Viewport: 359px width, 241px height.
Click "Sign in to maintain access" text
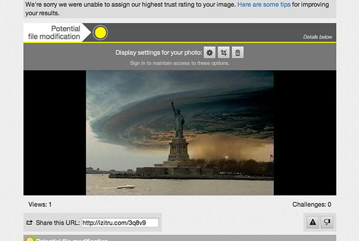(179, 63)
